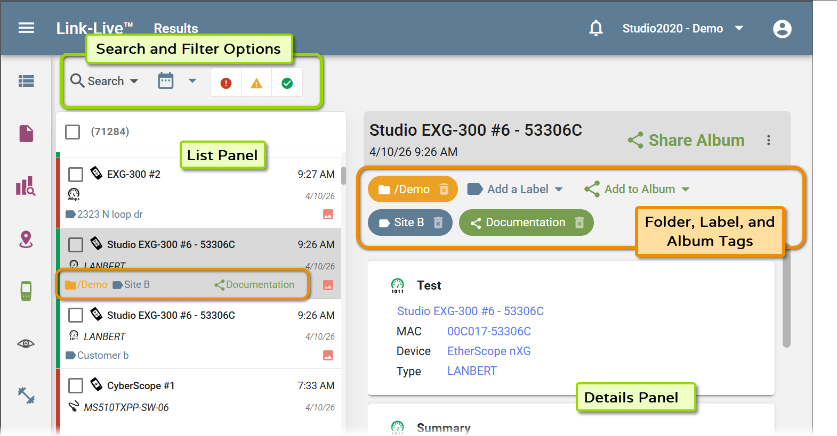Select the EXG-300 #2 result row title
This screenshot has width=837, height=436.
pyautogui.click(x=134, y=174)
